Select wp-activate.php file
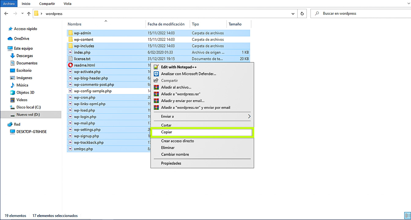 [87, 71]
